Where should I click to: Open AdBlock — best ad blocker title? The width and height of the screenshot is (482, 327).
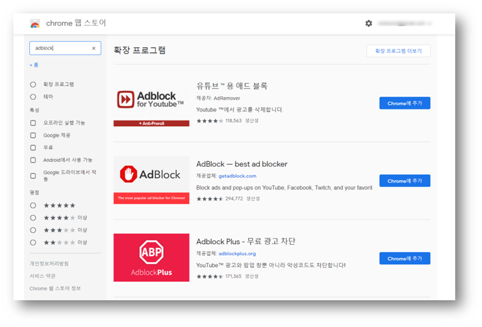[242, 164]
